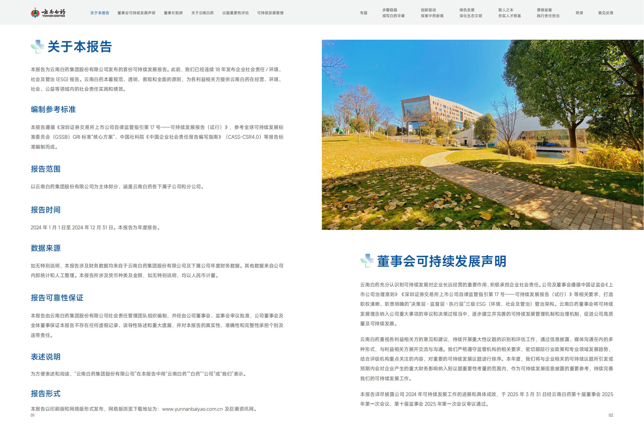Click the 报告可靠性保证 subheading

tap(57, 298)
